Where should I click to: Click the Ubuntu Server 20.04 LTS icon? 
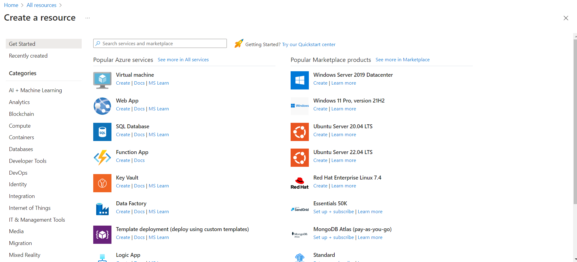300,132
